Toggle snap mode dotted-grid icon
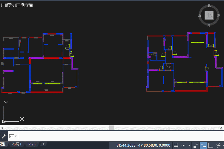This screenshot has width=224, height=149. tap(183, 145)
